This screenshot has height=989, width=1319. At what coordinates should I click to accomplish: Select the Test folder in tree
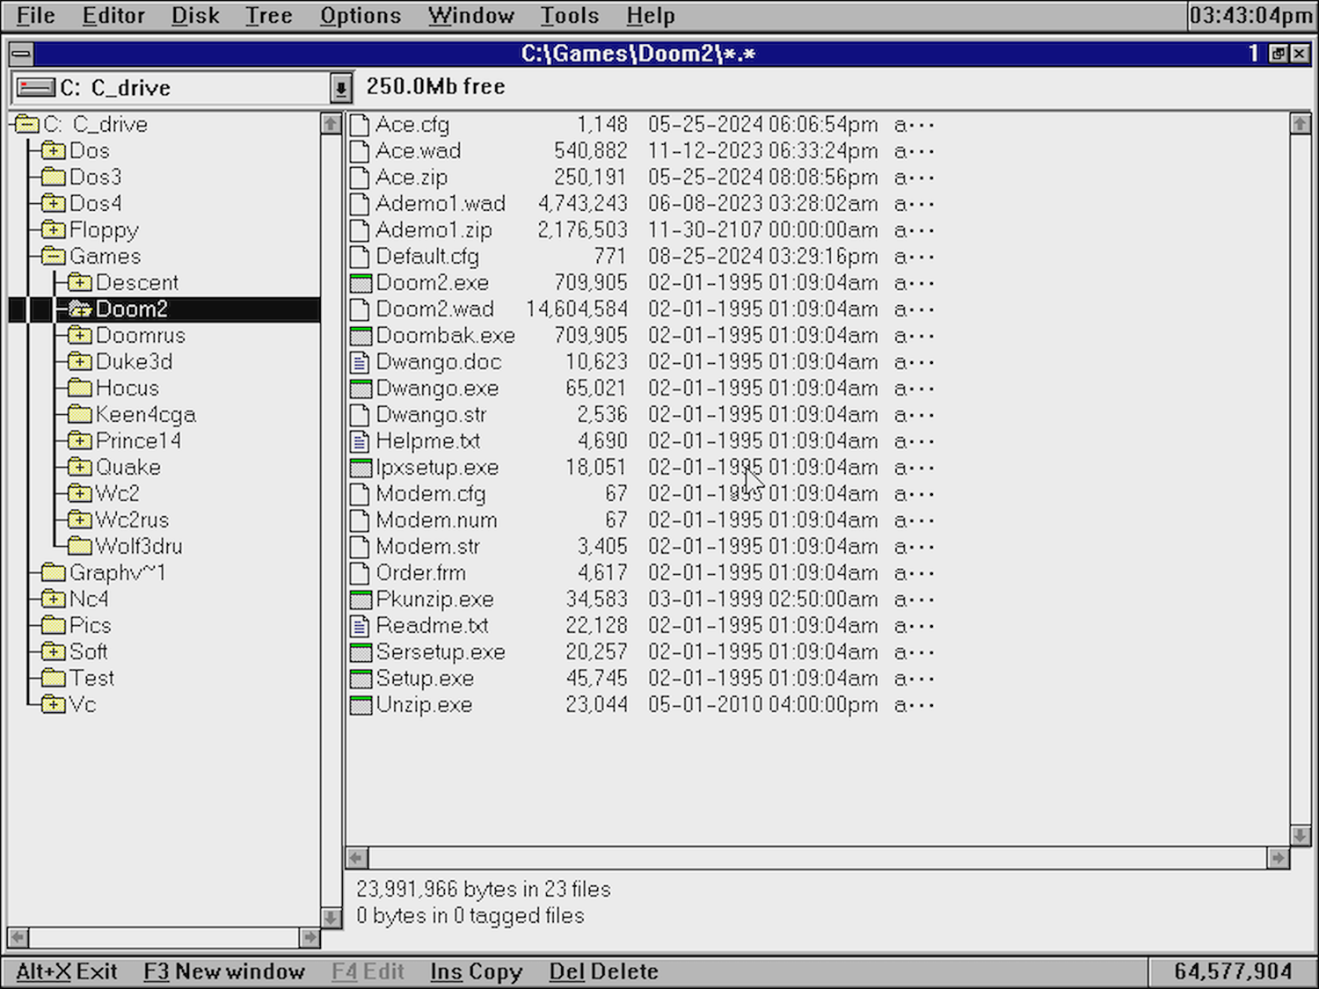pos(91,679)
